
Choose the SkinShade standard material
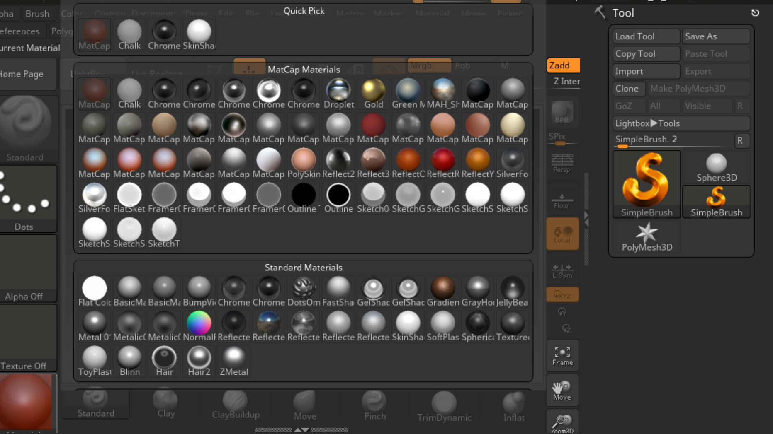pyautogui.click(x=408, y=326)
